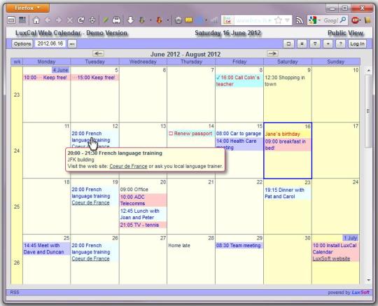Open the date picker button beside date field
Viewport: 378px width, 306px height.
pos(72,44)
